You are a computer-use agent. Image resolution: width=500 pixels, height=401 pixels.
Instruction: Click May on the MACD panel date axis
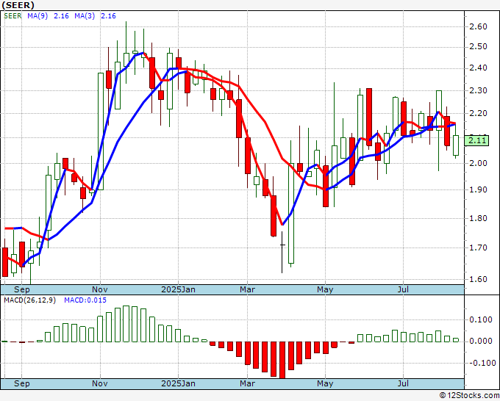click(x=325, y=383)
